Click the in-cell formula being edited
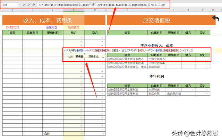The image size is (222, 140). tap(129, 51)
